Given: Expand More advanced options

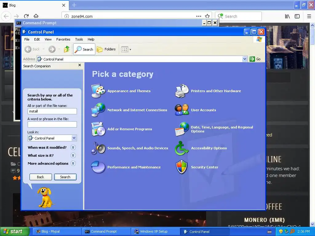Looking at the screenshot, I should click(x=73, y=163).
